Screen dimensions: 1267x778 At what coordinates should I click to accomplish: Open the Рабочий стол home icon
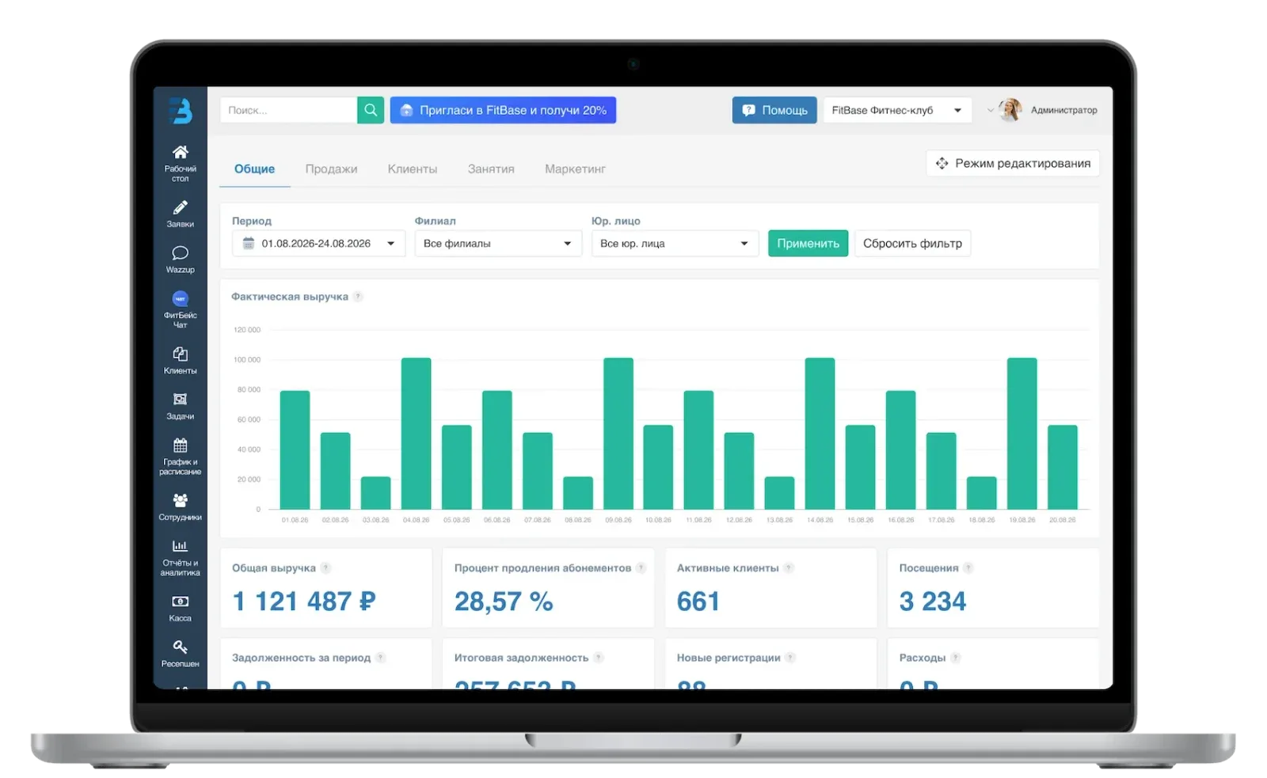181,152
